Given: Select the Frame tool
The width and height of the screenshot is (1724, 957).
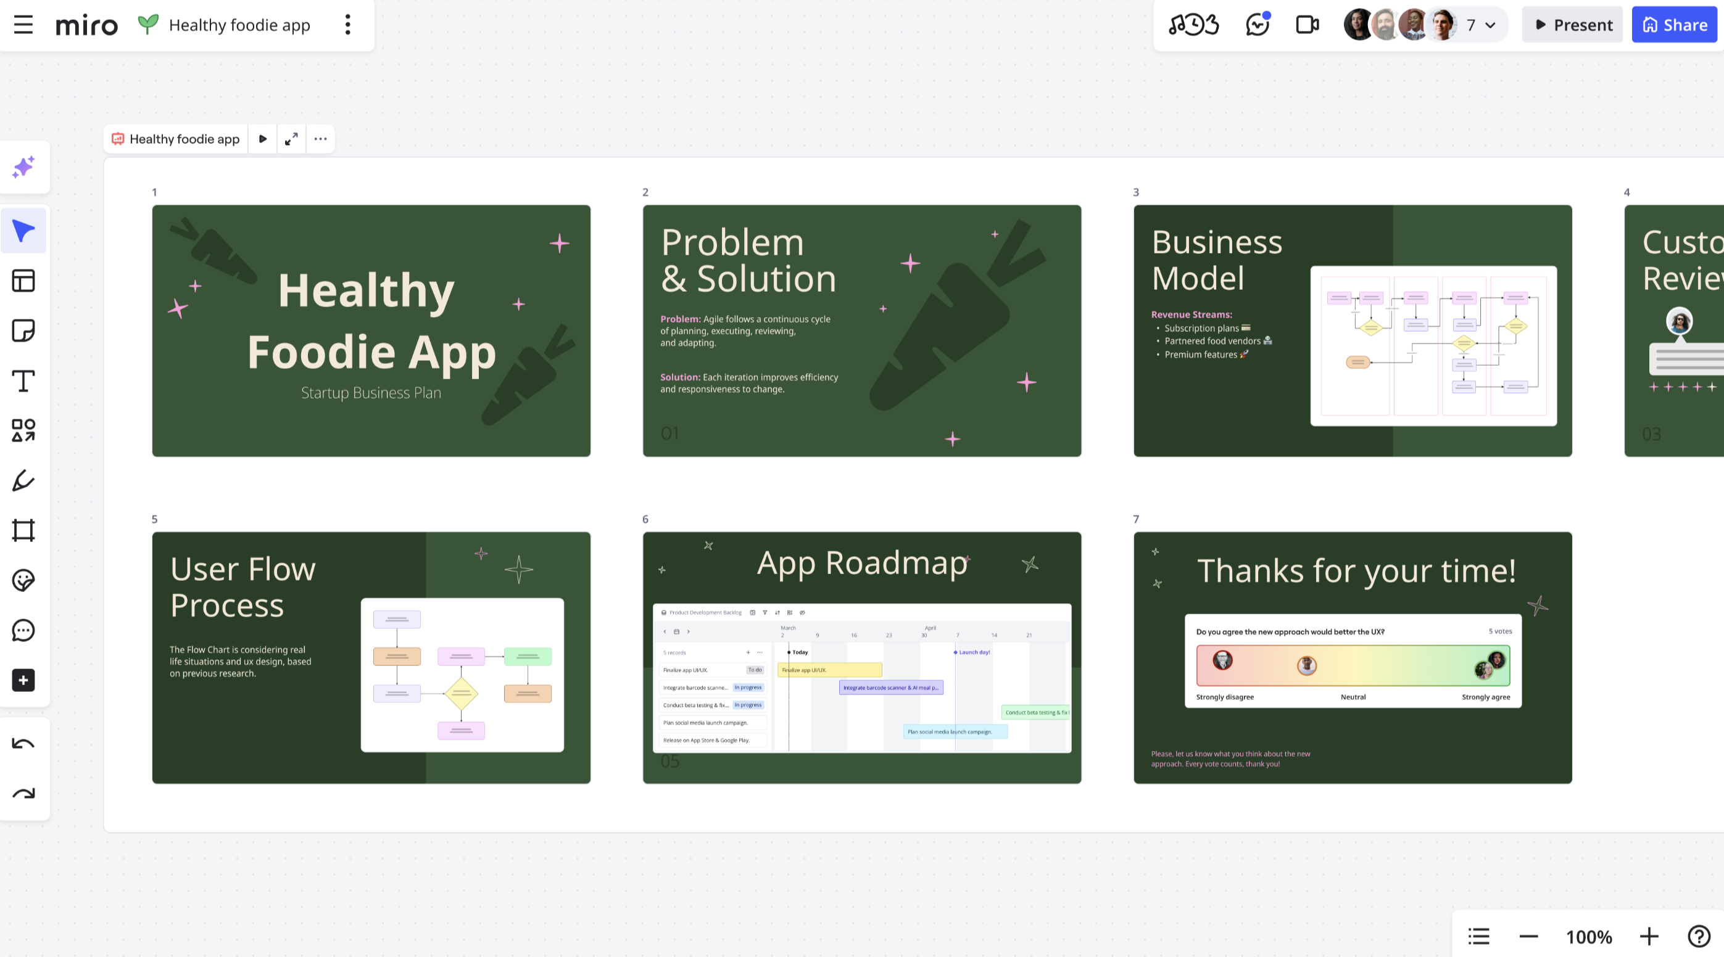Looking at the screenshot, I should 23,530.
